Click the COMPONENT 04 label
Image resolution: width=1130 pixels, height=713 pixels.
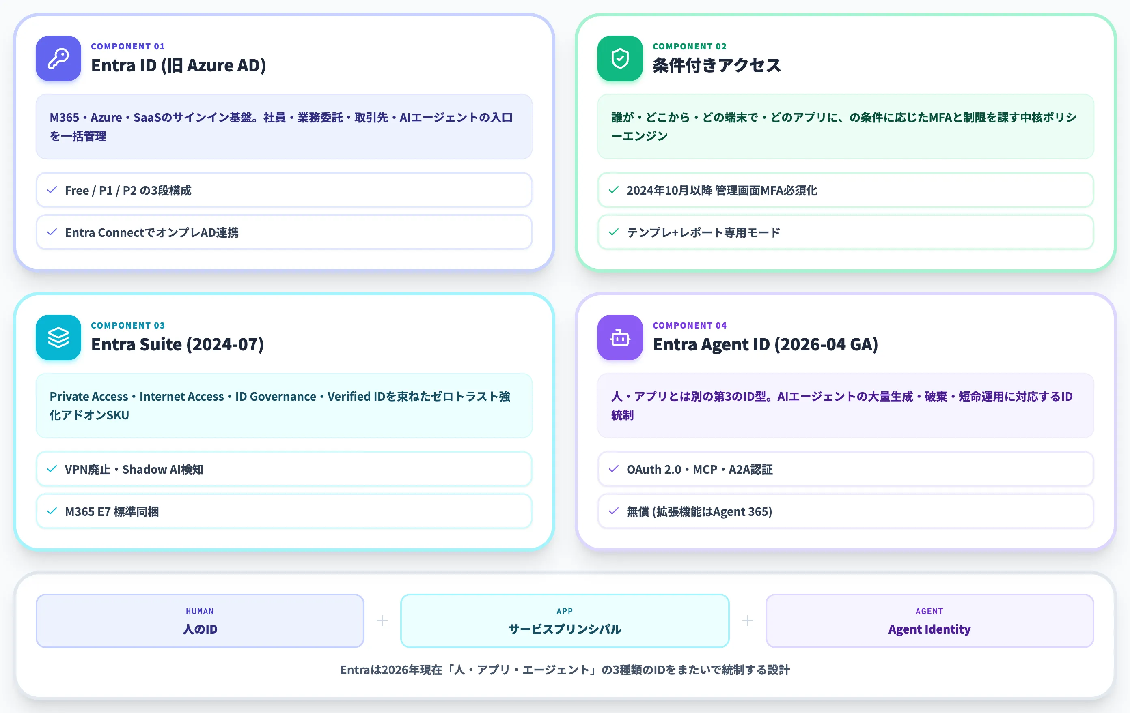[x=690, y=325]
